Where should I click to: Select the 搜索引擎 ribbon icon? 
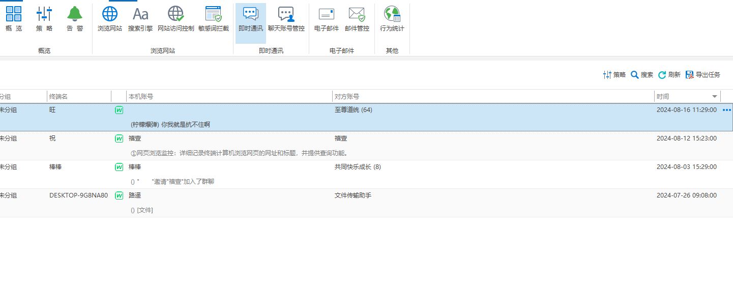coord(140,19)
